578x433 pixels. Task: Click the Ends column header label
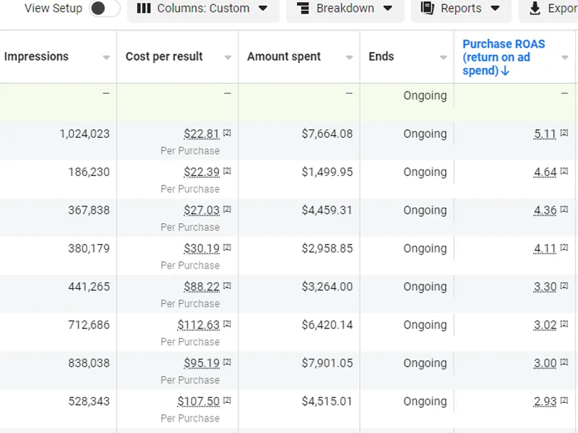(381, 57)
